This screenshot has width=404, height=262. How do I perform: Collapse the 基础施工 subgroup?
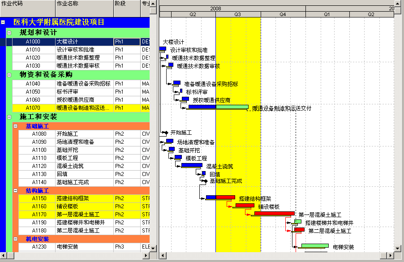[x=16, y=126]
